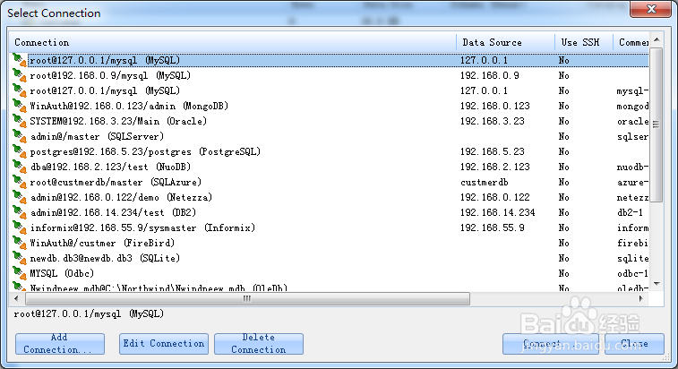Click connection icon beside postgres@192.168.5.23/postgres

(20, 151)
